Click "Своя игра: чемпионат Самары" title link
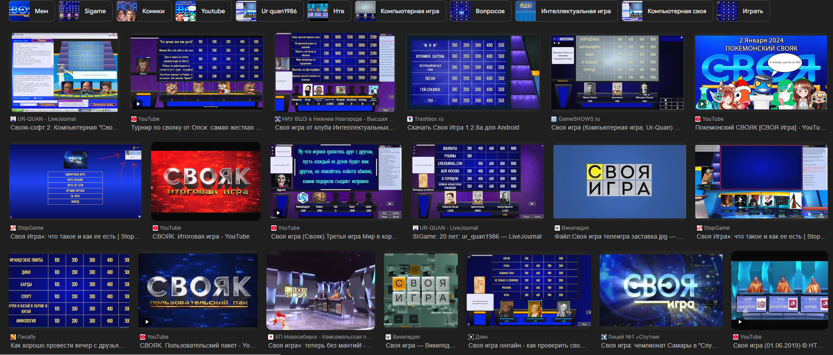 click(660, 345)
